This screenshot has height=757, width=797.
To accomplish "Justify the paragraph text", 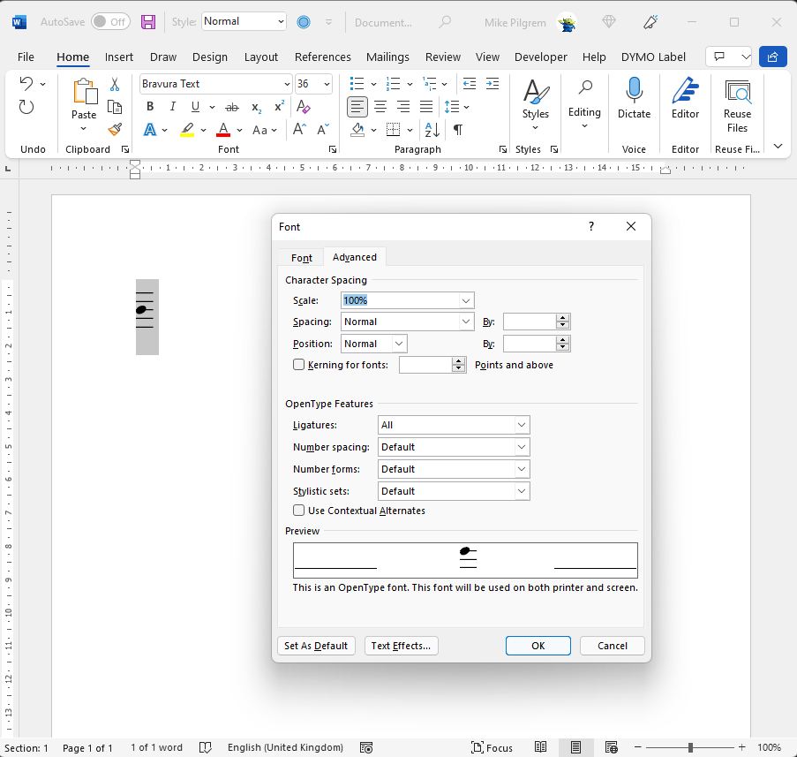I will [426, 107].
